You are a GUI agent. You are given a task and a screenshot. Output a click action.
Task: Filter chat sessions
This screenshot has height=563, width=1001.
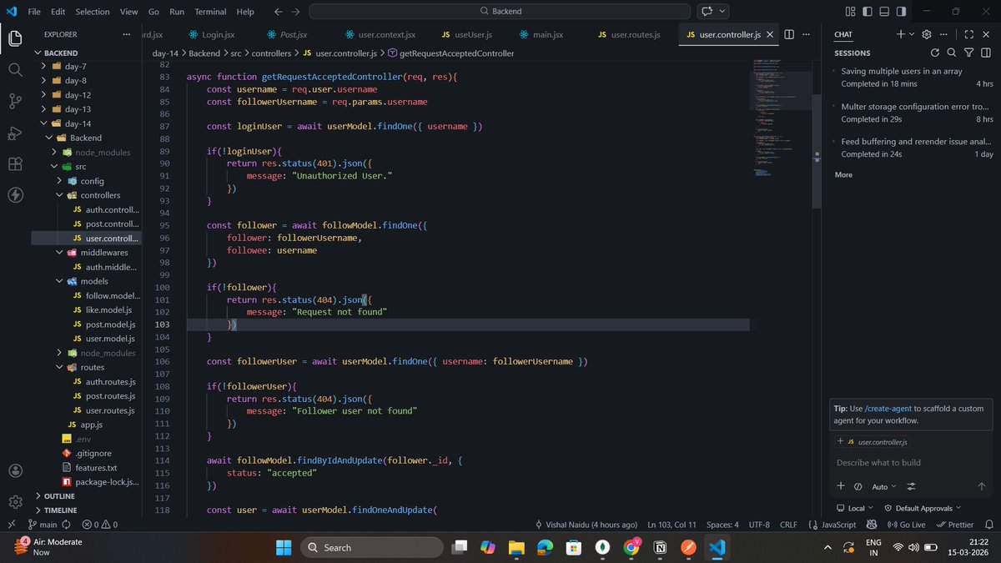(968, 53)
